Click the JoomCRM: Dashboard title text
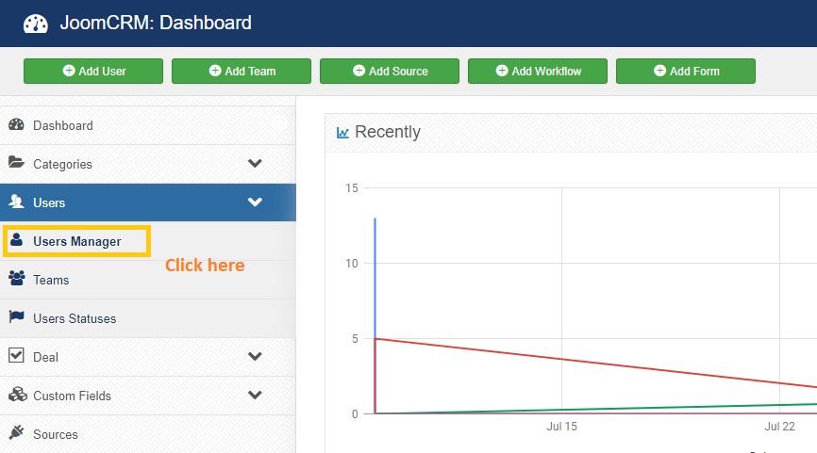Screen dimensions: 817x453 (156, 23)
